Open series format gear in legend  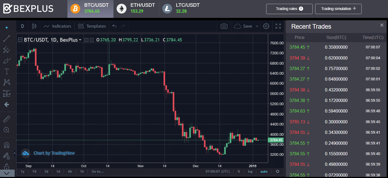click(x=92, y=40)
